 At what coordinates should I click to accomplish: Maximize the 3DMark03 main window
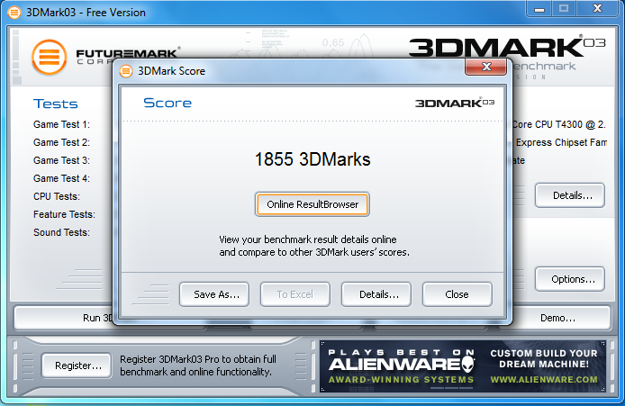(564, 9)
